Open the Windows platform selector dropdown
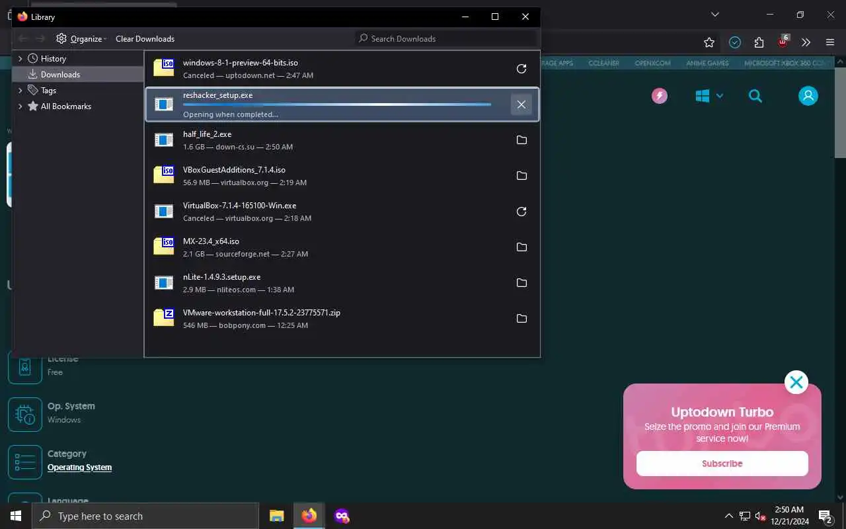 [709, 96]
